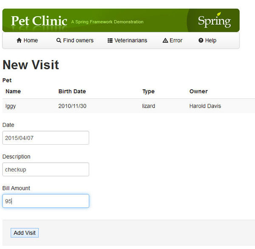Focus the Date input field
This screenshot has height=249, width=255.
coord(46,138)
